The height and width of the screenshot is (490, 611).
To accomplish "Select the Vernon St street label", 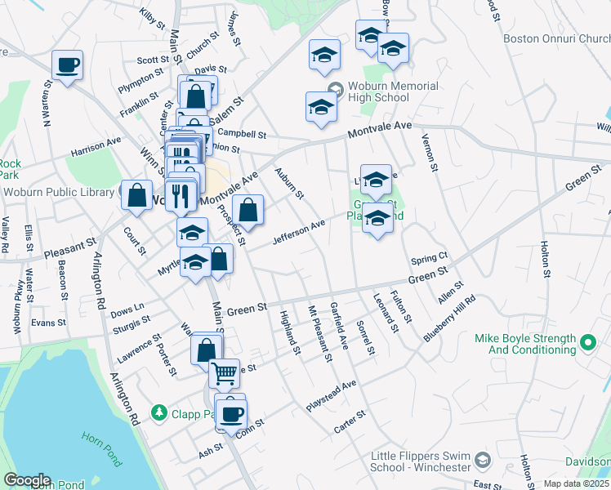I will click(430, 153).
